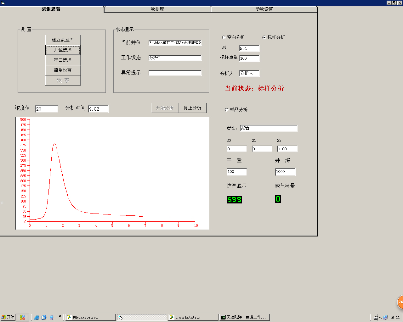Screen dimensions: 403x322
Task: Click the 井位选择 button
Action: pos(63,50)
